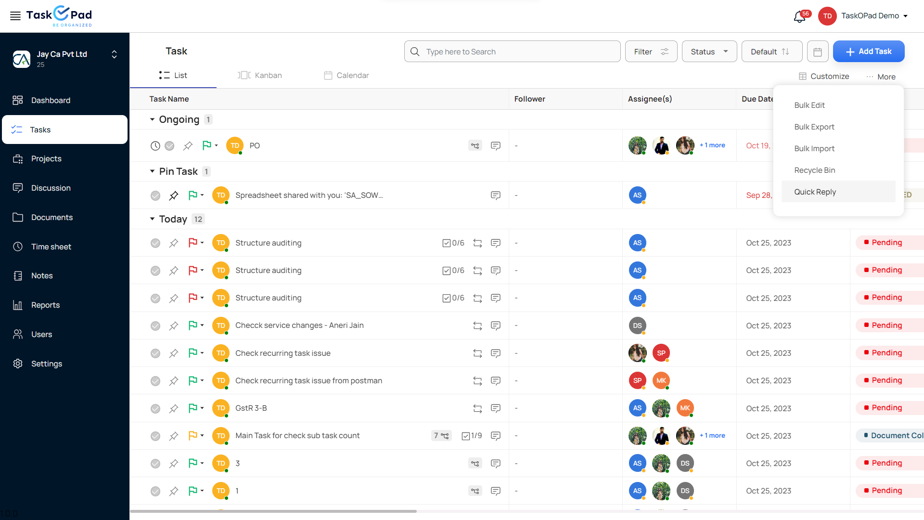This screenshot has width=924, height=520.
Task: Open comments on the GstR 3-B task
Action: click(x=495, y=408)
